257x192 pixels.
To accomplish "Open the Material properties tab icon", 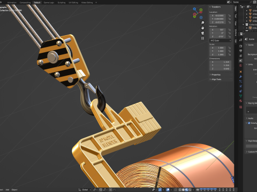I will [x=240, y=101].
